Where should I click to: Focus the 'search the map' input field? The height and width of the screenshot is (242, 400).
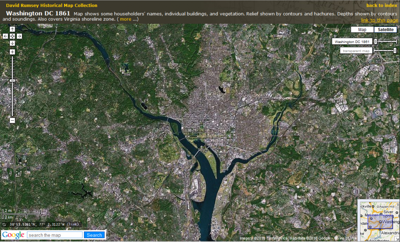(55, 235)
